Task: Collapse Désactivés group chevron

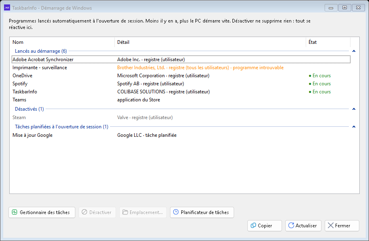Action: [354, 109]
